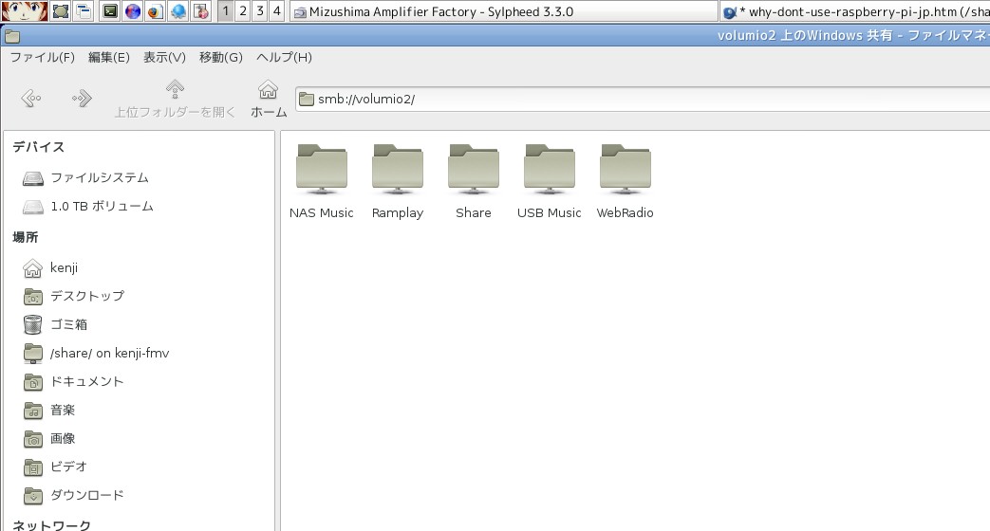Select the USB Music folder
990x531 pixels.
(549, 171)
